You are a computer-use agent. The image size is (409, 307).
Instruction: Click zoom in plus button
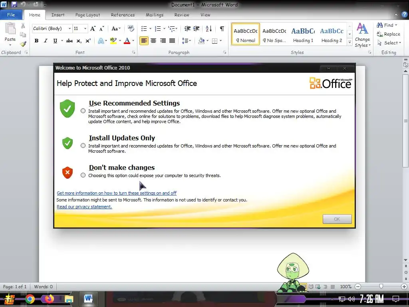pos(404,286)
